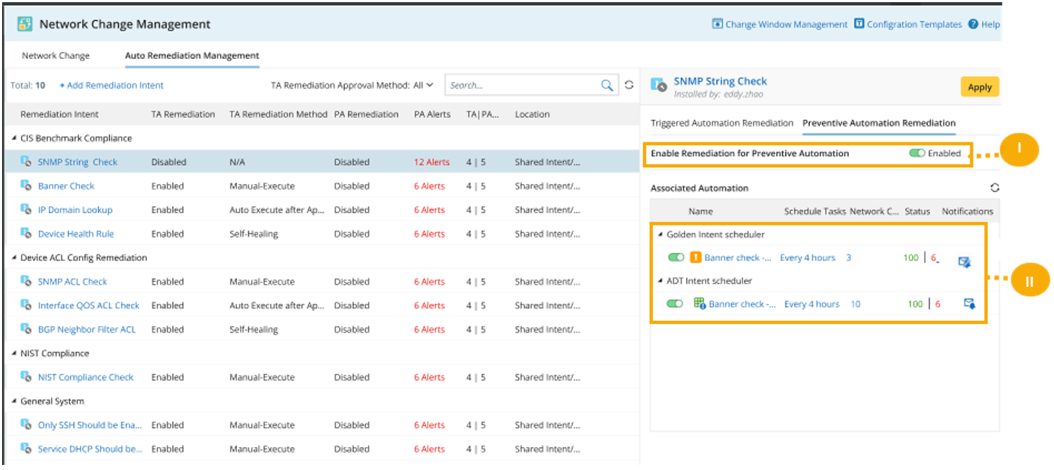Switch to the Network Change tab
The image size is (1054, 470).
tap(55, 55)
